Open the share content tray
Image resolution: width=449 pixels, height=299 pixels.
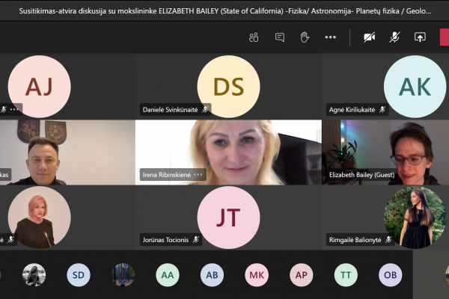point(420,37)
